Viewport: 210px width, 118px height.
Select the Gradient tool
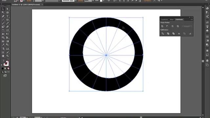[x=7, y=41]
